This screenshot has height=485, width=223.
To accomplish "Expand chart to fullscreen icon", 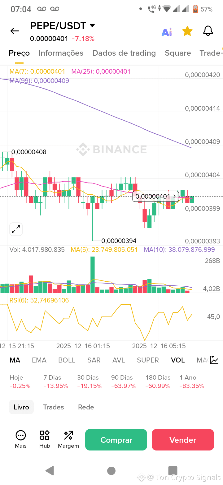I will click(16, 229).
